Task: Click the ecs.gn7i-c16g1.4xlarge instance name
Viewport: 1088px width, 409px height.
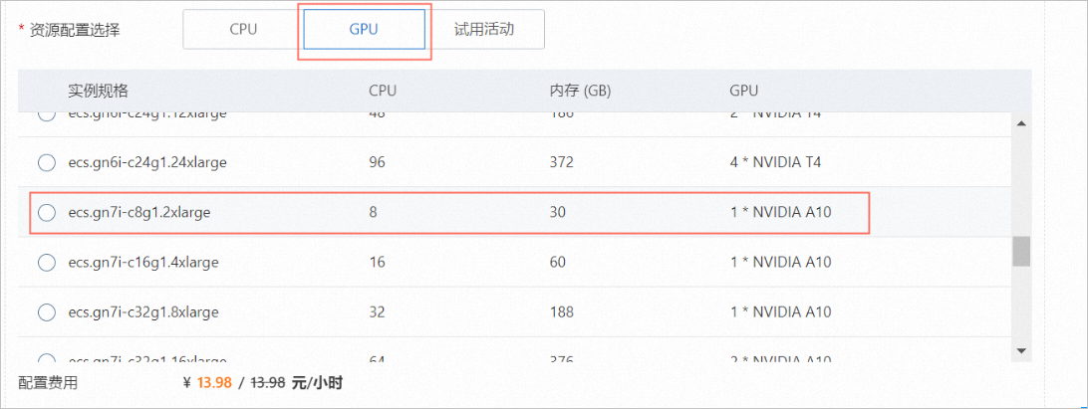Action: coord(142,263)
